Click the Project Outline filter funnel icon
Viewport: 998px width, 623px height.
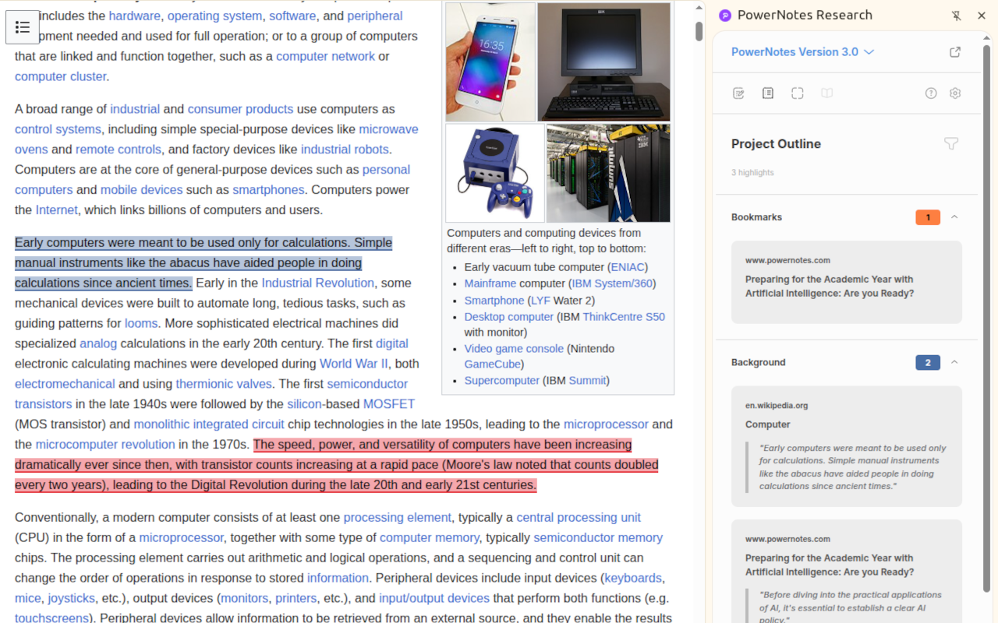point(951,143)
